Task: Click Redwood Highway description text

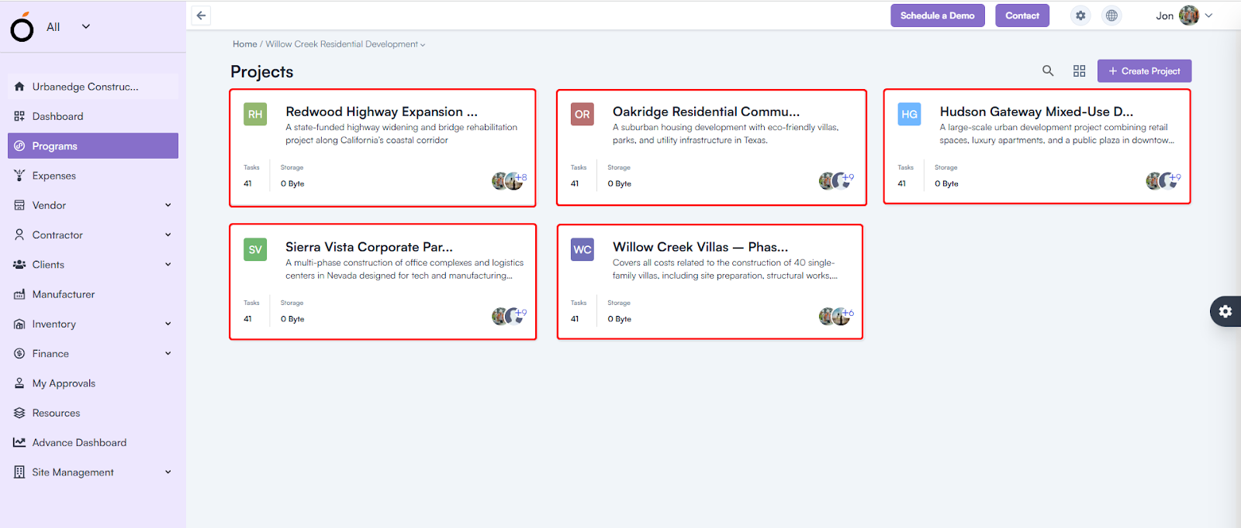Action: [x=401, y=134]
